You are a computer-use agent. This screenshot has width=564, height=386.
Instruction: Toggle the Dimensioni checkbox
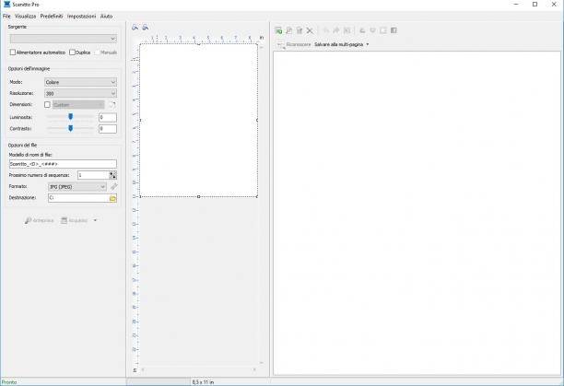(x=47, y=105)
